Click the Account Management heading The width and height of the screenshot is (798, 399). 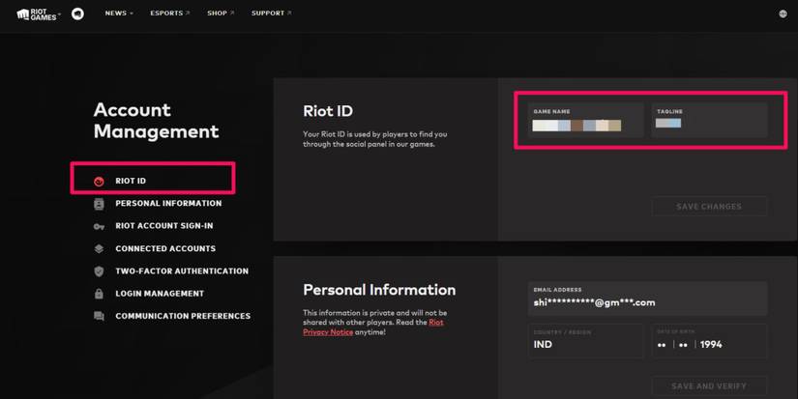[157, 121]
